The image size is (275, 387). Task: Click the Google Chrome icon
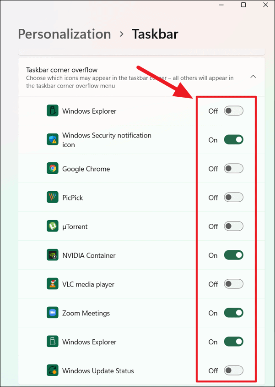53,168
